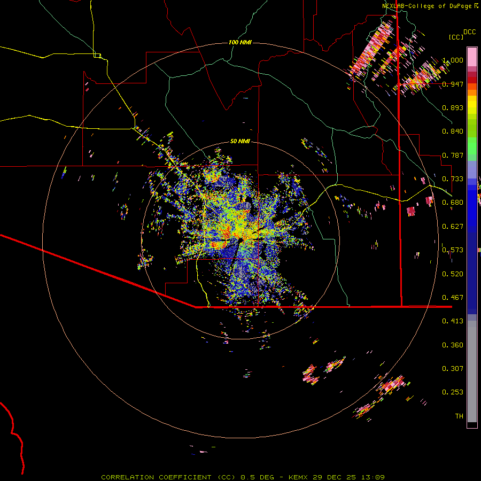The width and height of the screenshot is (481, 481).
Task: Click the 0.253 scale value
Action: (453, 392)
